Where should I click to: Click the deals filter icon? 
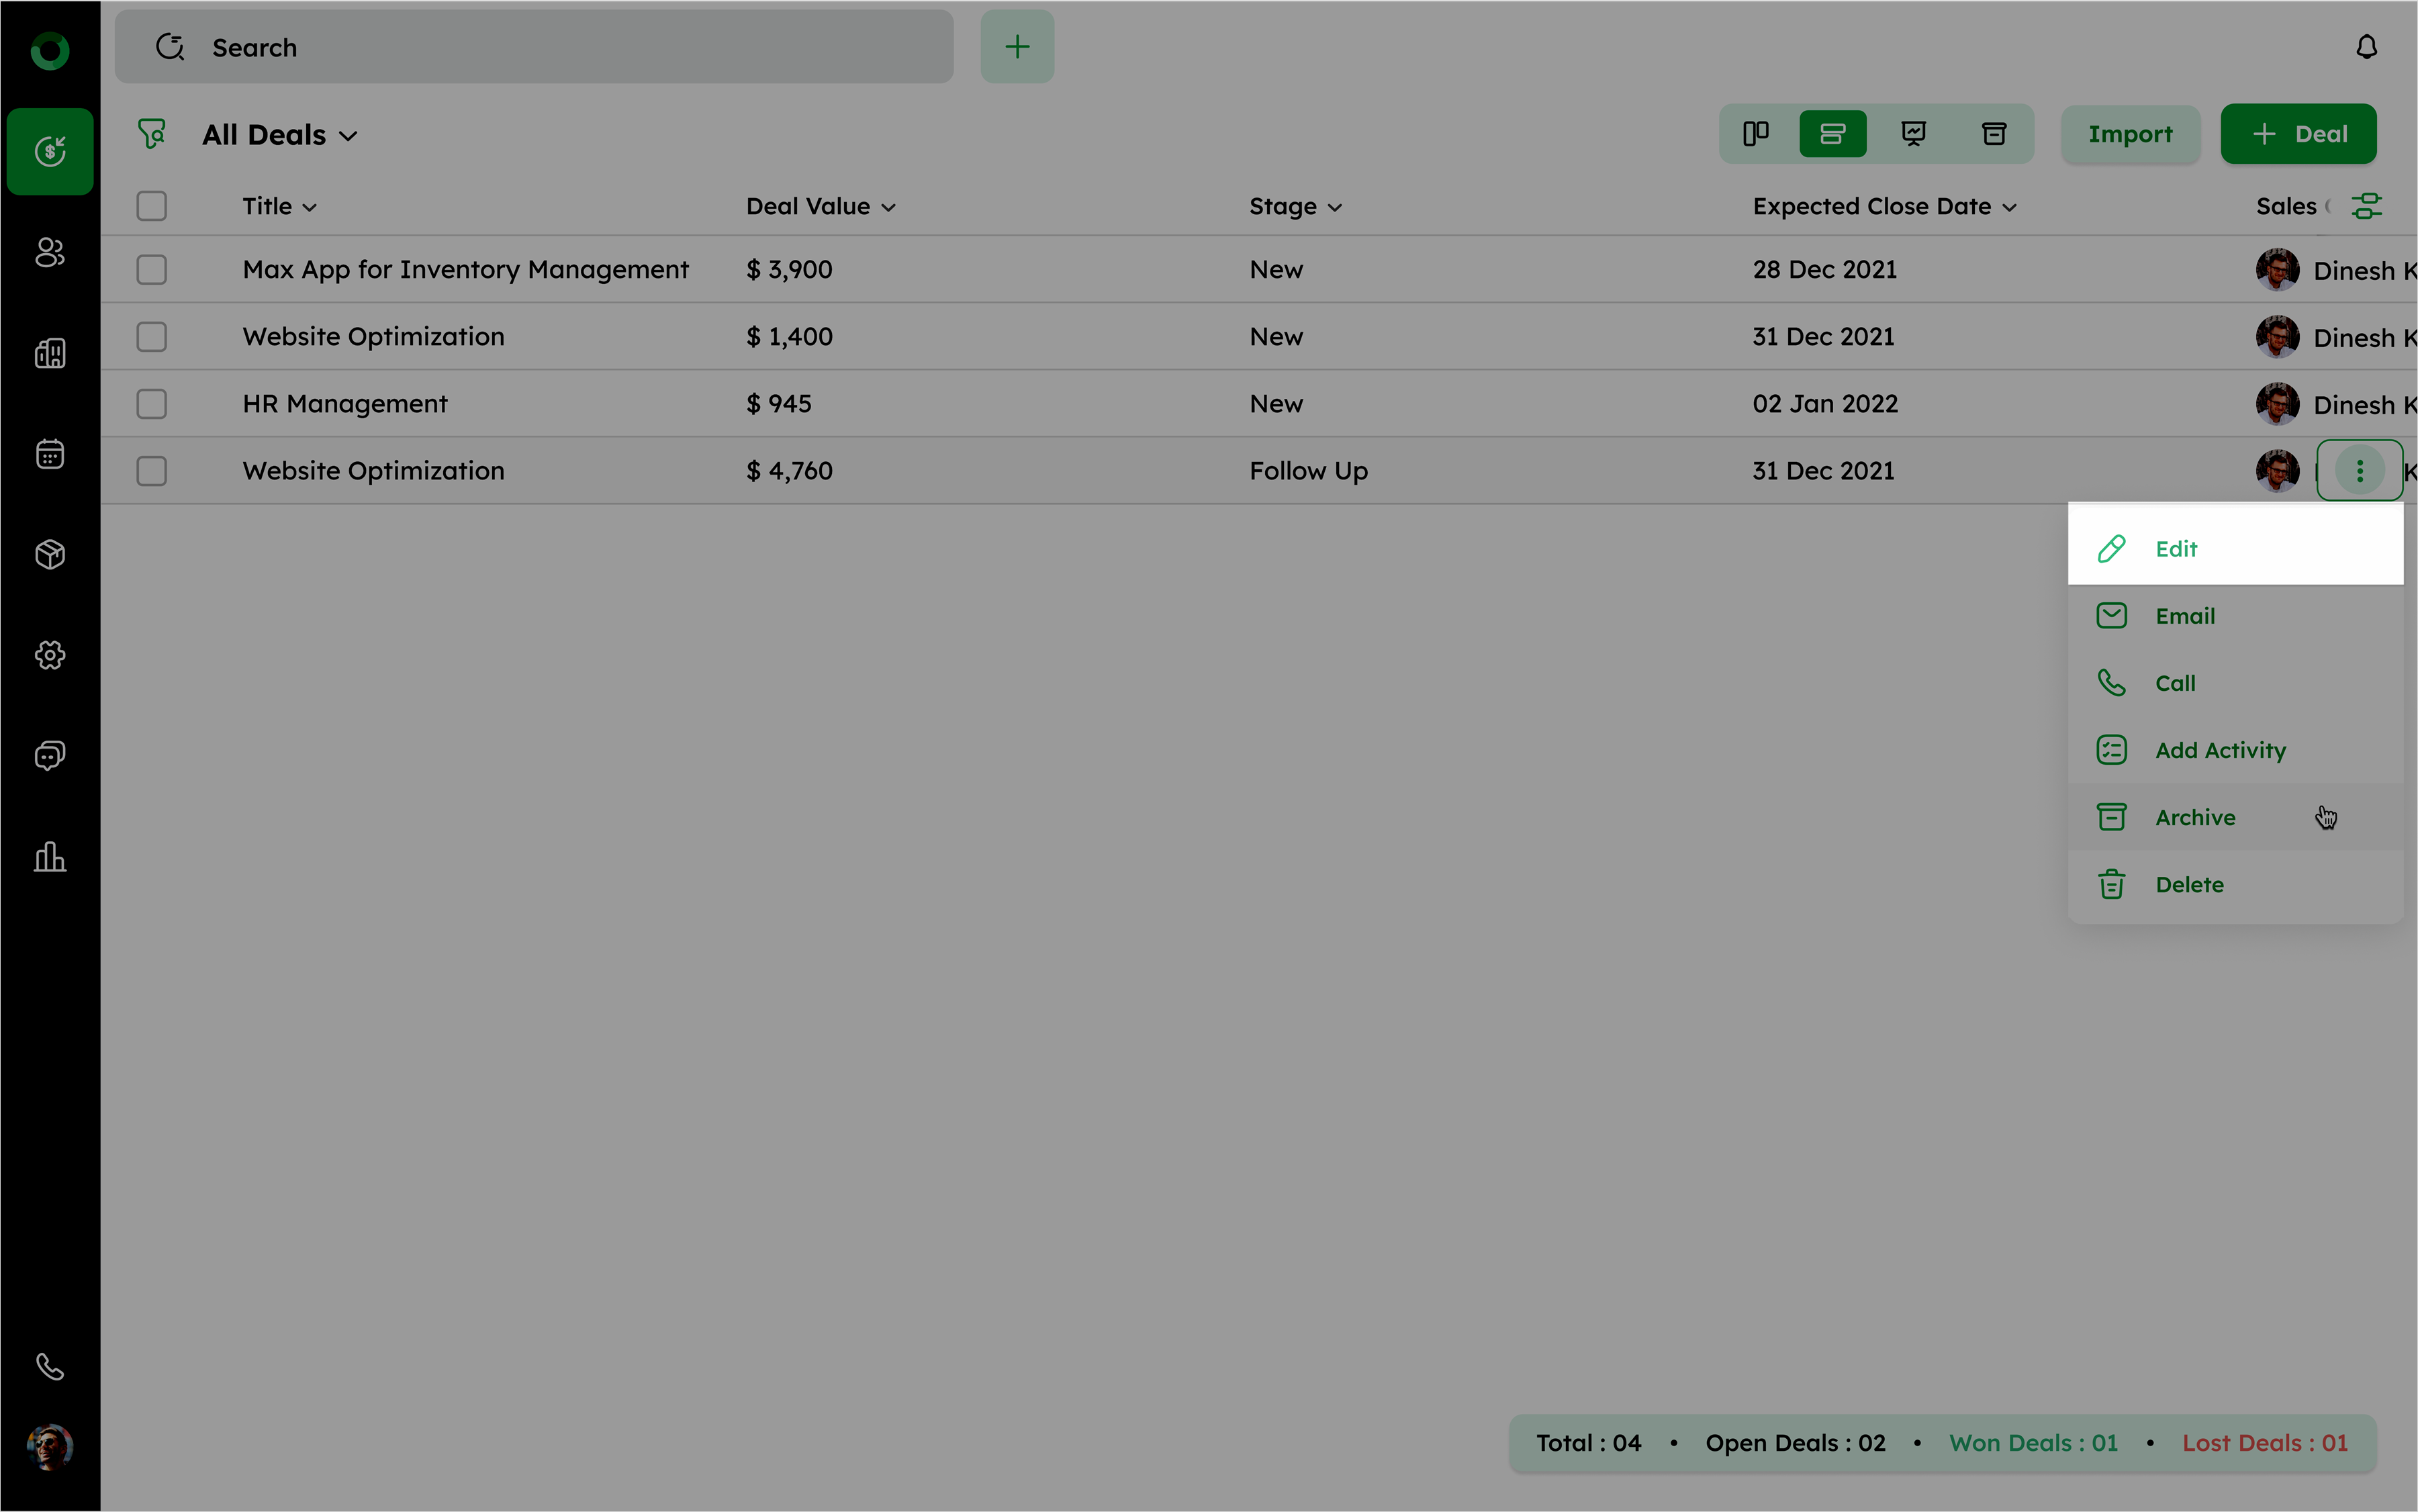click(152, 134)
